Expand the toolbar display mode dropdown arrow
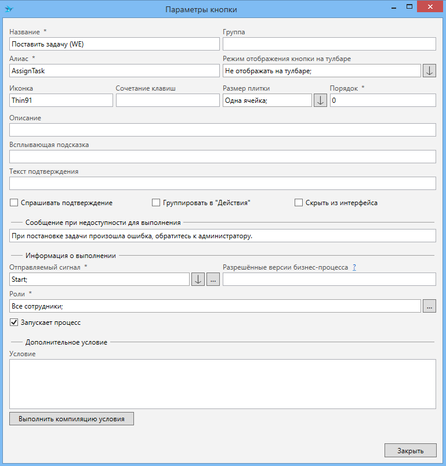Viewport: 446px width, 466px height. pos(429,71)
